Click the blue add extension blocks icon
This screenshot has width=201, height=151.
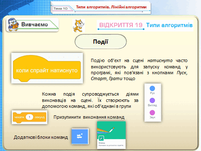click(80, 136)
